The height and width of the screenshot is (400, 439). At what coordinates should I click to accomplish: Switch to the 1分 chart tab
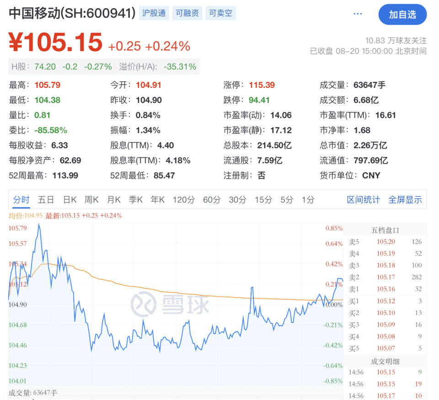(x=308, y=200)
